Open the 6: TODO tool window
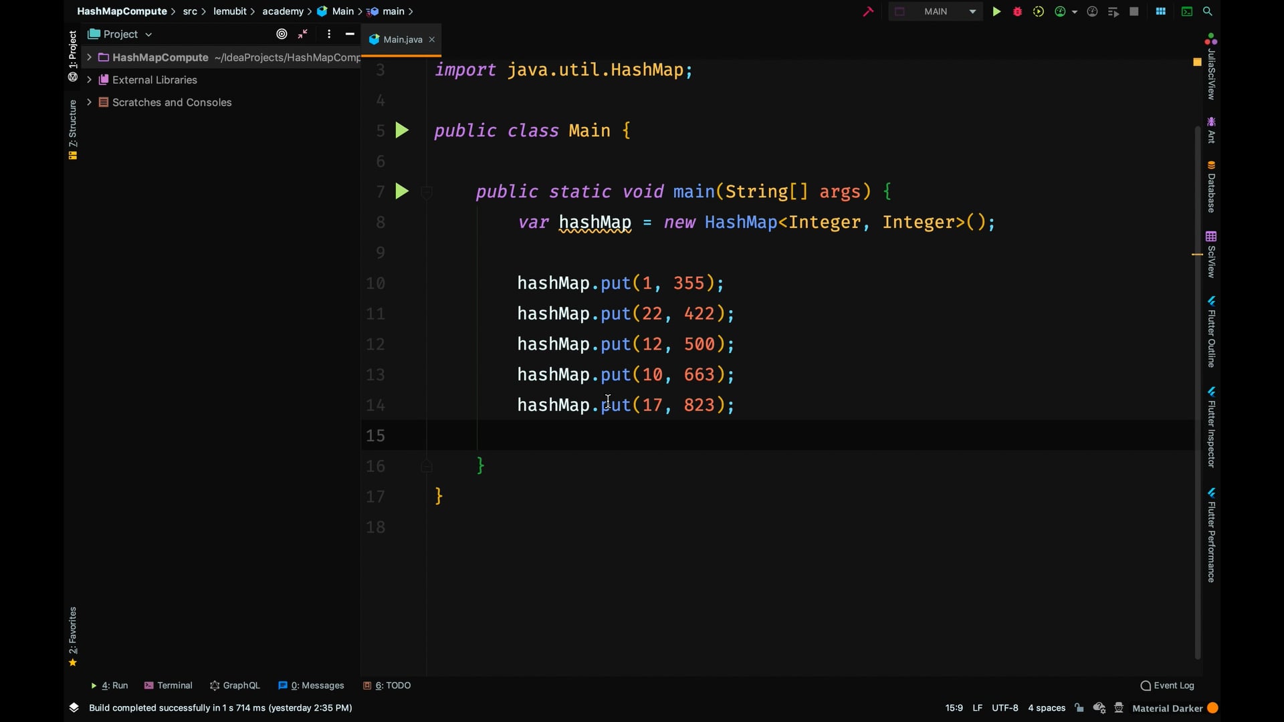Image resolution: width=1284 pixels, height=722 pixels. pos(387,685)
